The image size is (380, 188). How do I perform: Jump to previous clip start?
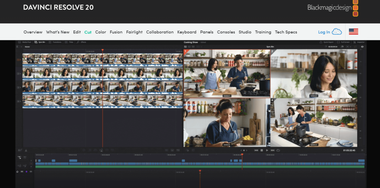pos(256,151)
